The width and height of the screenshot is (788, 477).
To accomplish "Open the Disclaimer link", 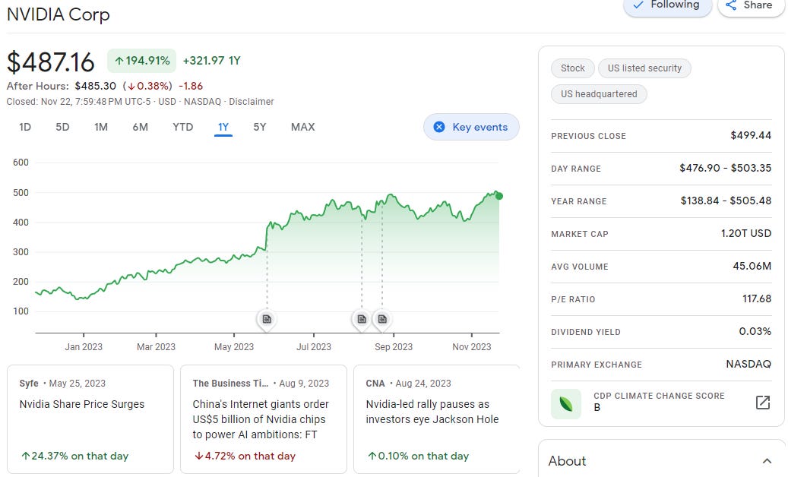I will tap(252, 102).
